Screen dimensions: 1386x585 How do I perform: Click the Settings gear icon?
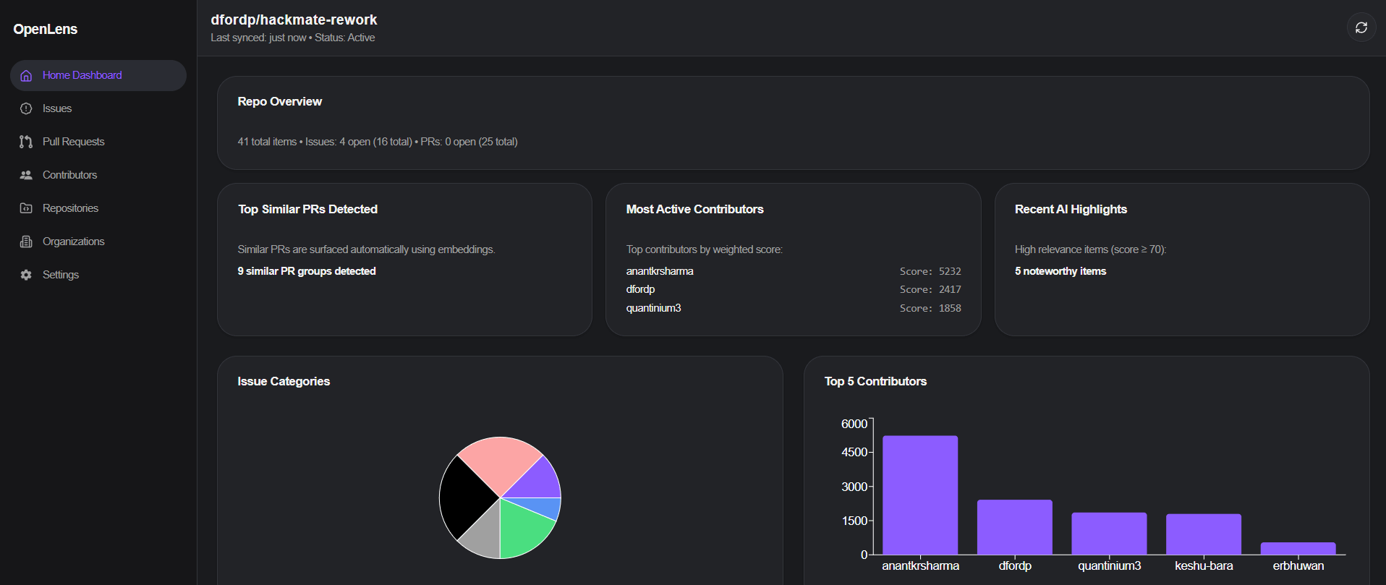(x=26, y=275)
